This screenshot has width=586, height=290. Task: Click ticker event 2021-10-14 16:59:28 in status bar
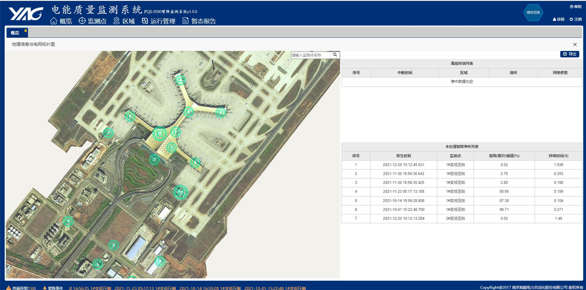(210, 288)
